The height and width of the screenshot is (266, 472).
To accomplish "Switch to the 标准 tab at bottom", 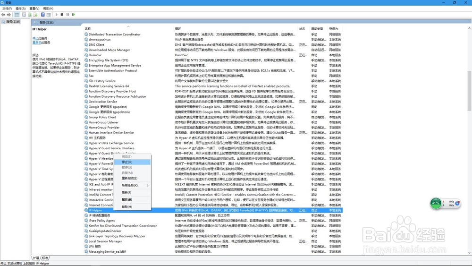I will click(45, 258).
